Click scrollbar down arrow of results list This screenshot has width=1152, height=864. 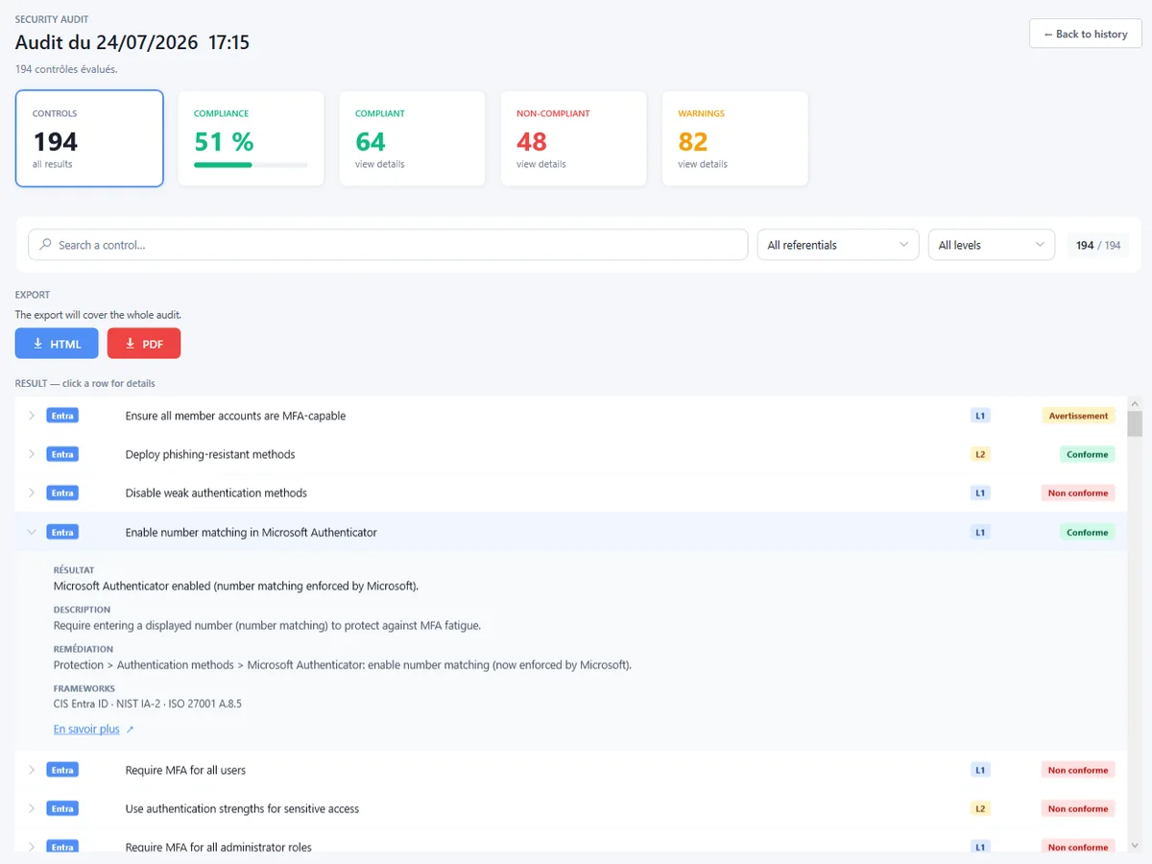(1135, 845)
